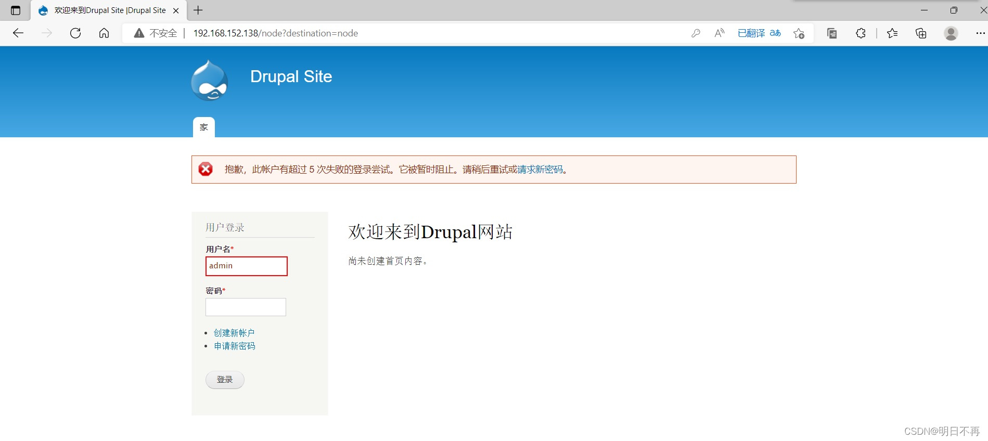This screenshot has width=988, height=441.
Task: Click the Drupal Site title link
Action: click(x=291, y=76)
